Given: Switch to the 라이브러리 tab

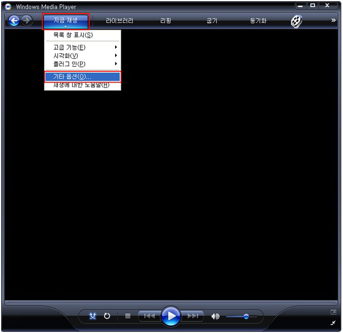Looking at the screenshot, I should coord(119,21).
